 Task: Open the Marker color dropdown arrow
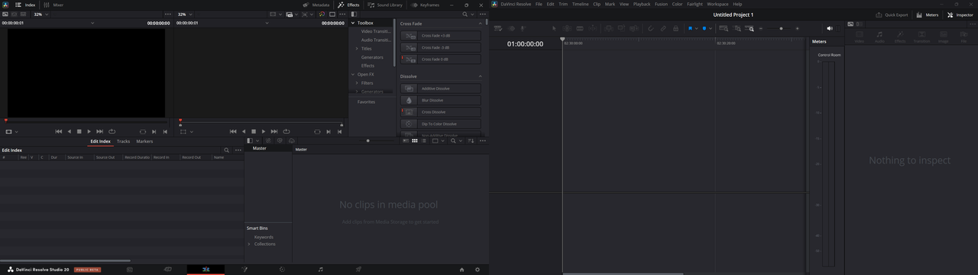point(710,28)
